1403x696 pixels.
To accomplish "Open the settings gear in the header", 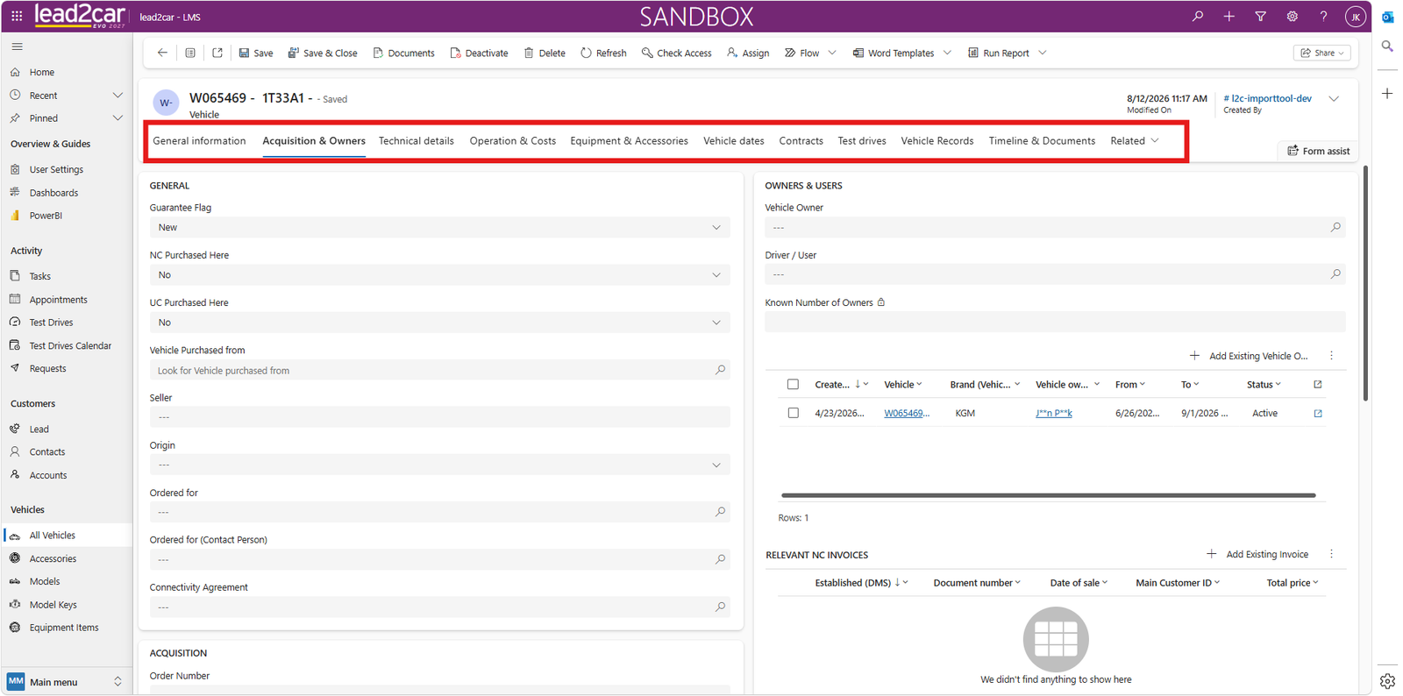I will coord(1292,17).
